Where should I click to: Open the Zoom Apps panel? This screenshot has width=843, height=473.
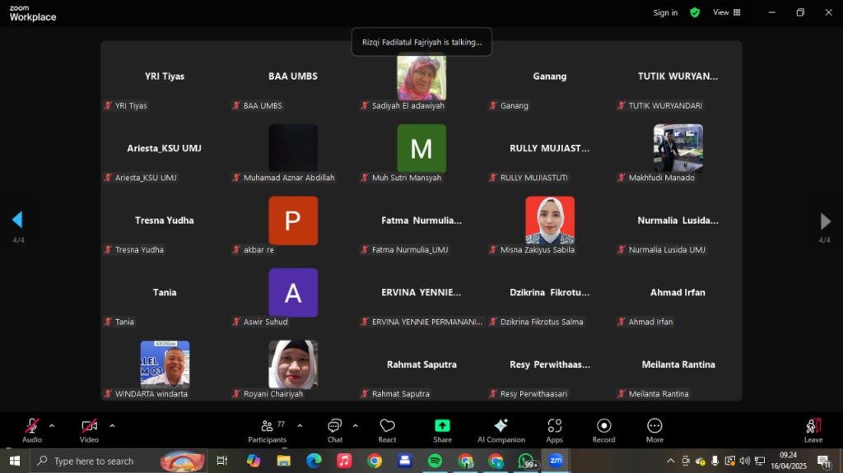[x=554, y=430]
